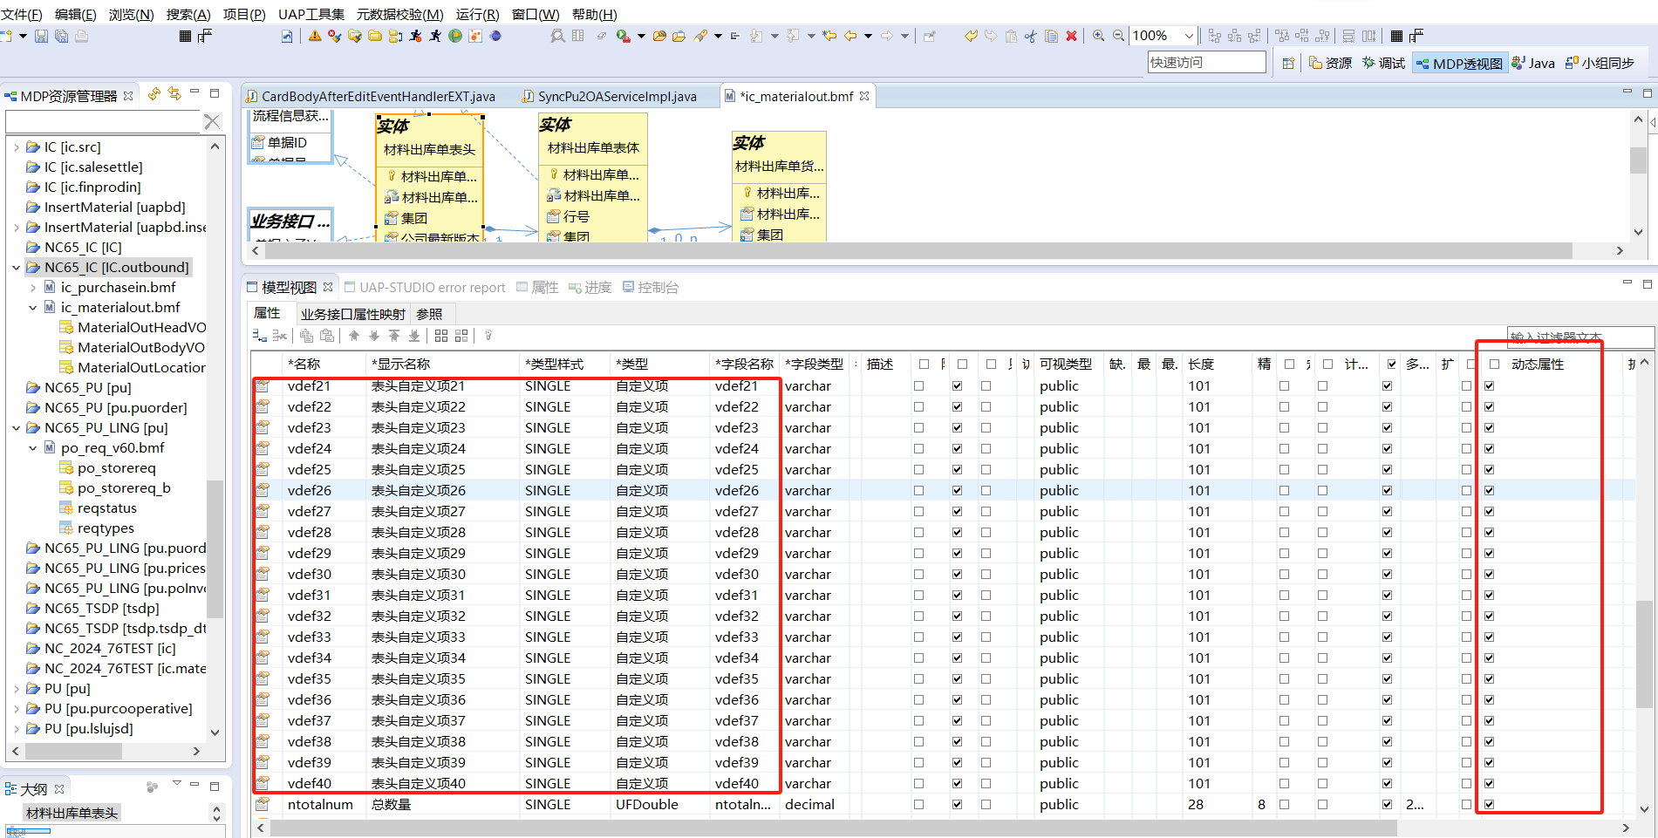Viewport: 1658px width, 838px height.
Task: Click the yellow undo arrow toolbar icon
Action: (x=971, y=36)
